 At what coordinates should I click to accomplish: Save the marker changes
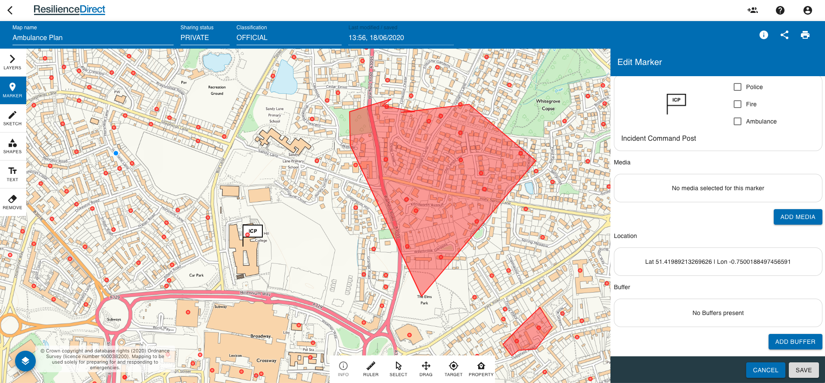(x=804, y=370)
